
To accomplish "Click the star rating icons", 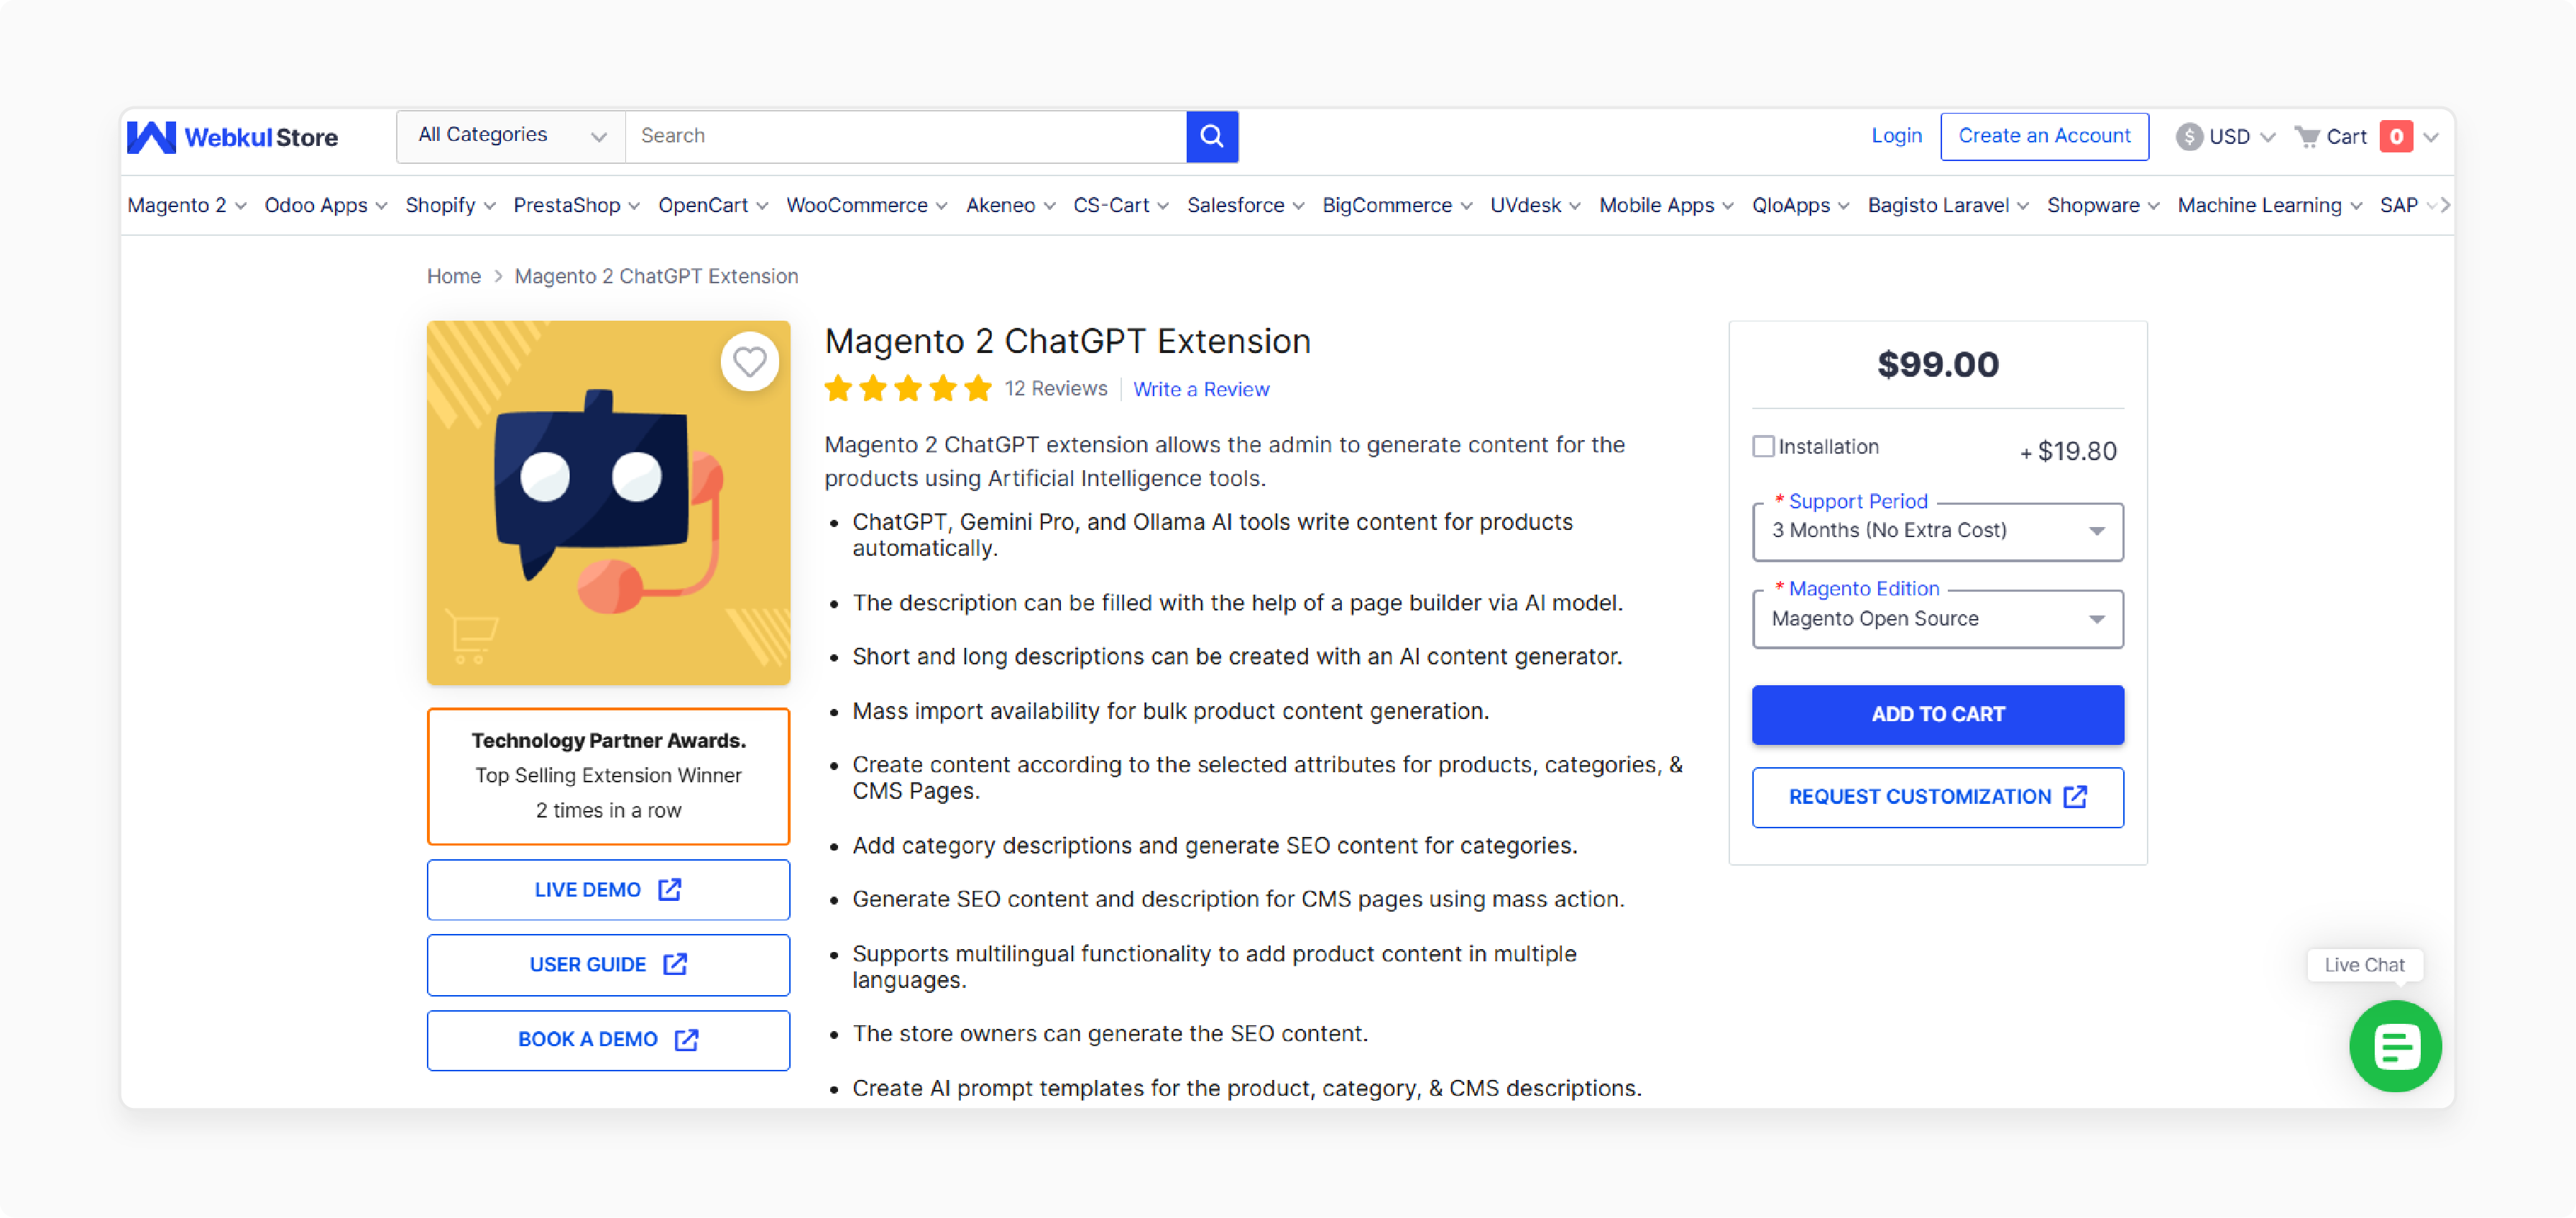I will coord(908,388).
